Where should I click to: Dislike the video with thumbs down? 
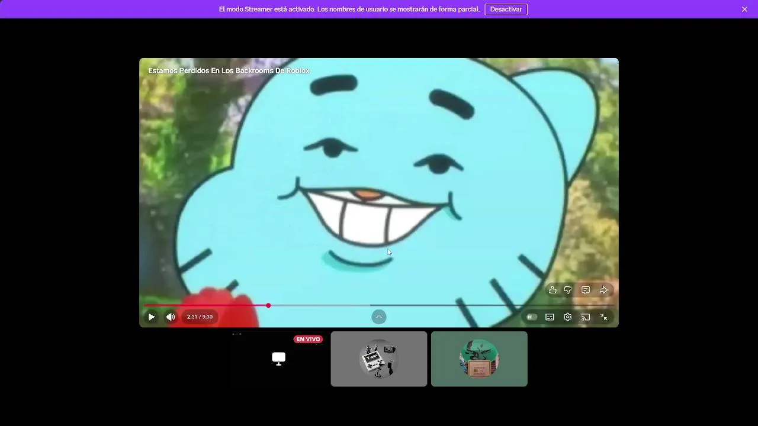coord(568,290)
